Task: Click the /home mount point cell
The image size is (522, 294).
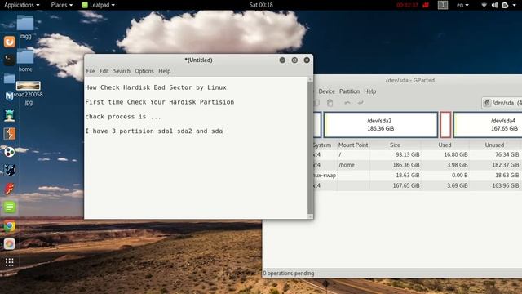Action: (x=346, y=165)
